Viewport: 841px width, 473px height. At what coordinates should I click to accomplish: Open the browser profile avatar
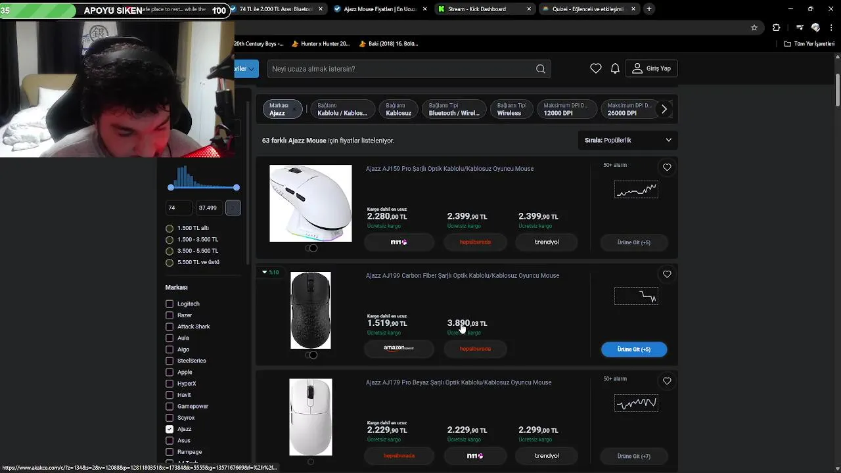pos(815,28)
